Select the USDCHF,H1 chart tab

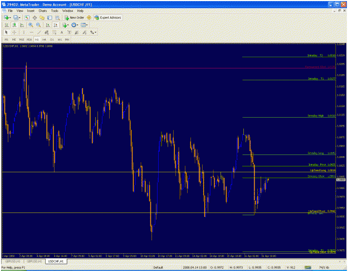point(56,262)
